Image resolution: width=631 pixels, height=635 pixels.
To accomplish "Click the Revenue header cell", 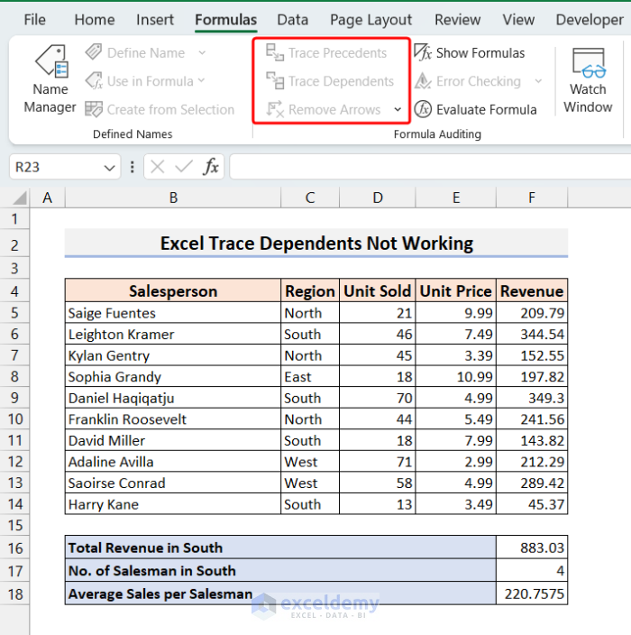I will (532, 291).
